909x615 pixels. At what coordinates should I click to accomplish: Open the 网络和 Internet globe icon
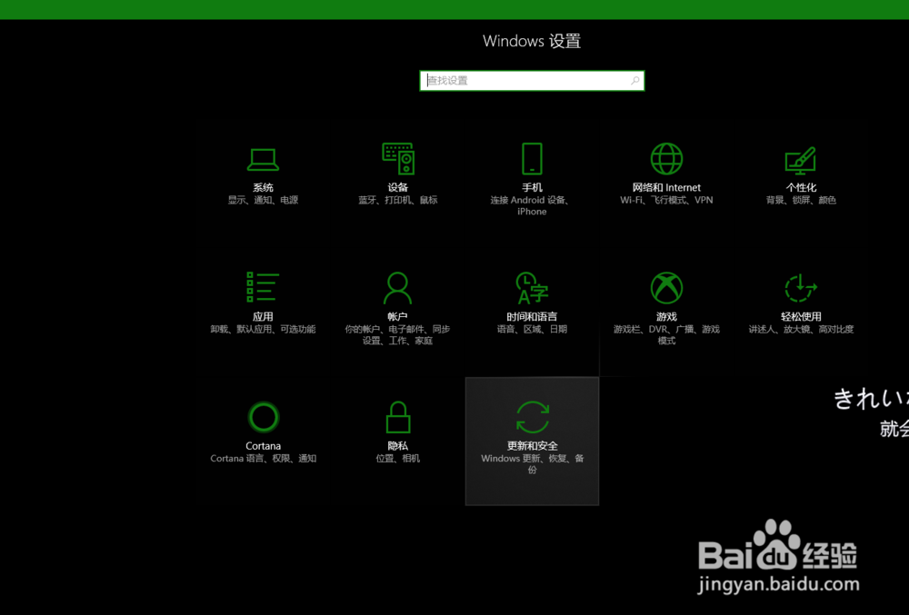click(x=666, y=159)
